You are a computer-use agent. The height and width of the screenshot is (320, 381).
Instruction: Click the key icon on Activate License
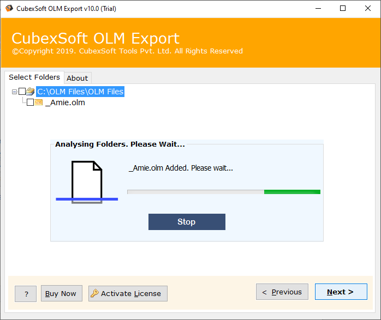coord(94,293)
